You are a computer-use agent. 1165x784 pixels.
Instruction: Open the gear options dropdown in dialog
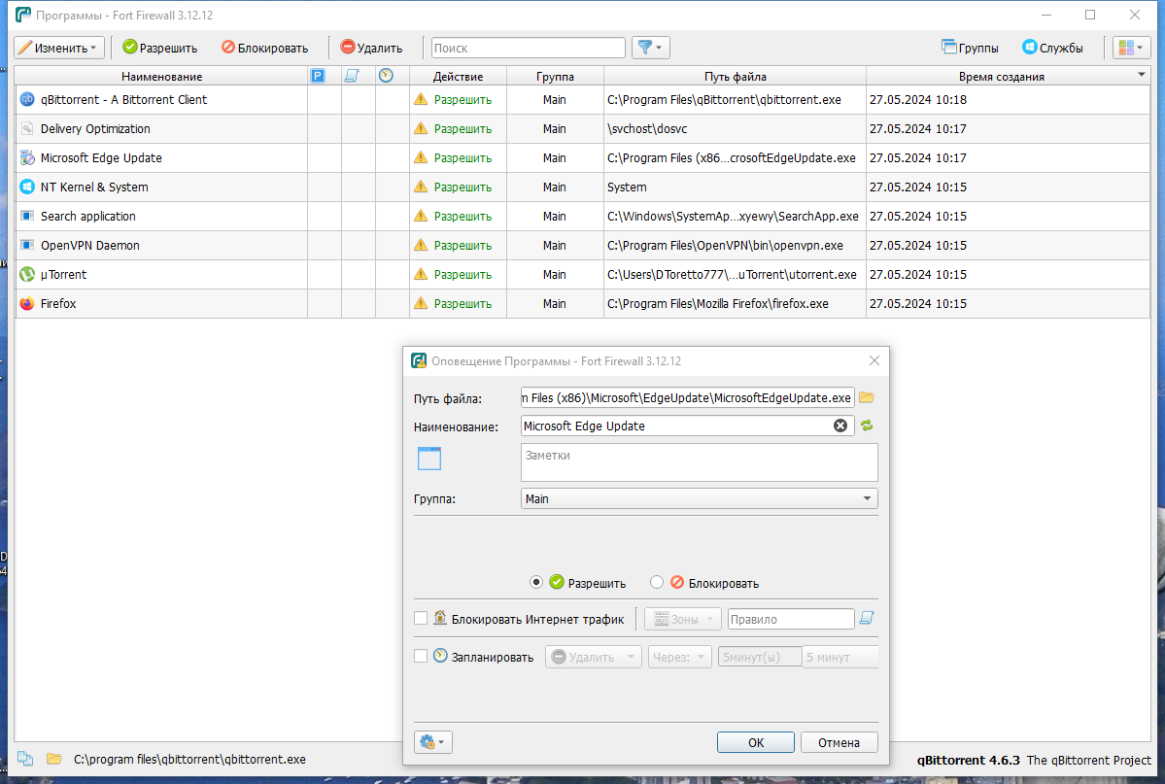tap(433, 741)
